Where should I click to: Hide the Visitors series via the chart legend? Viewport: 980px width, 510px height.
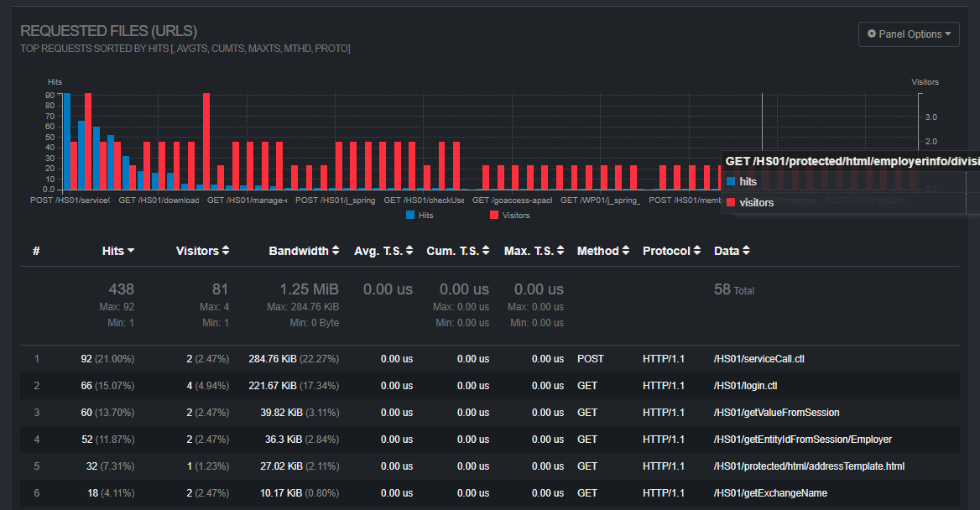(x=515, y=215)
